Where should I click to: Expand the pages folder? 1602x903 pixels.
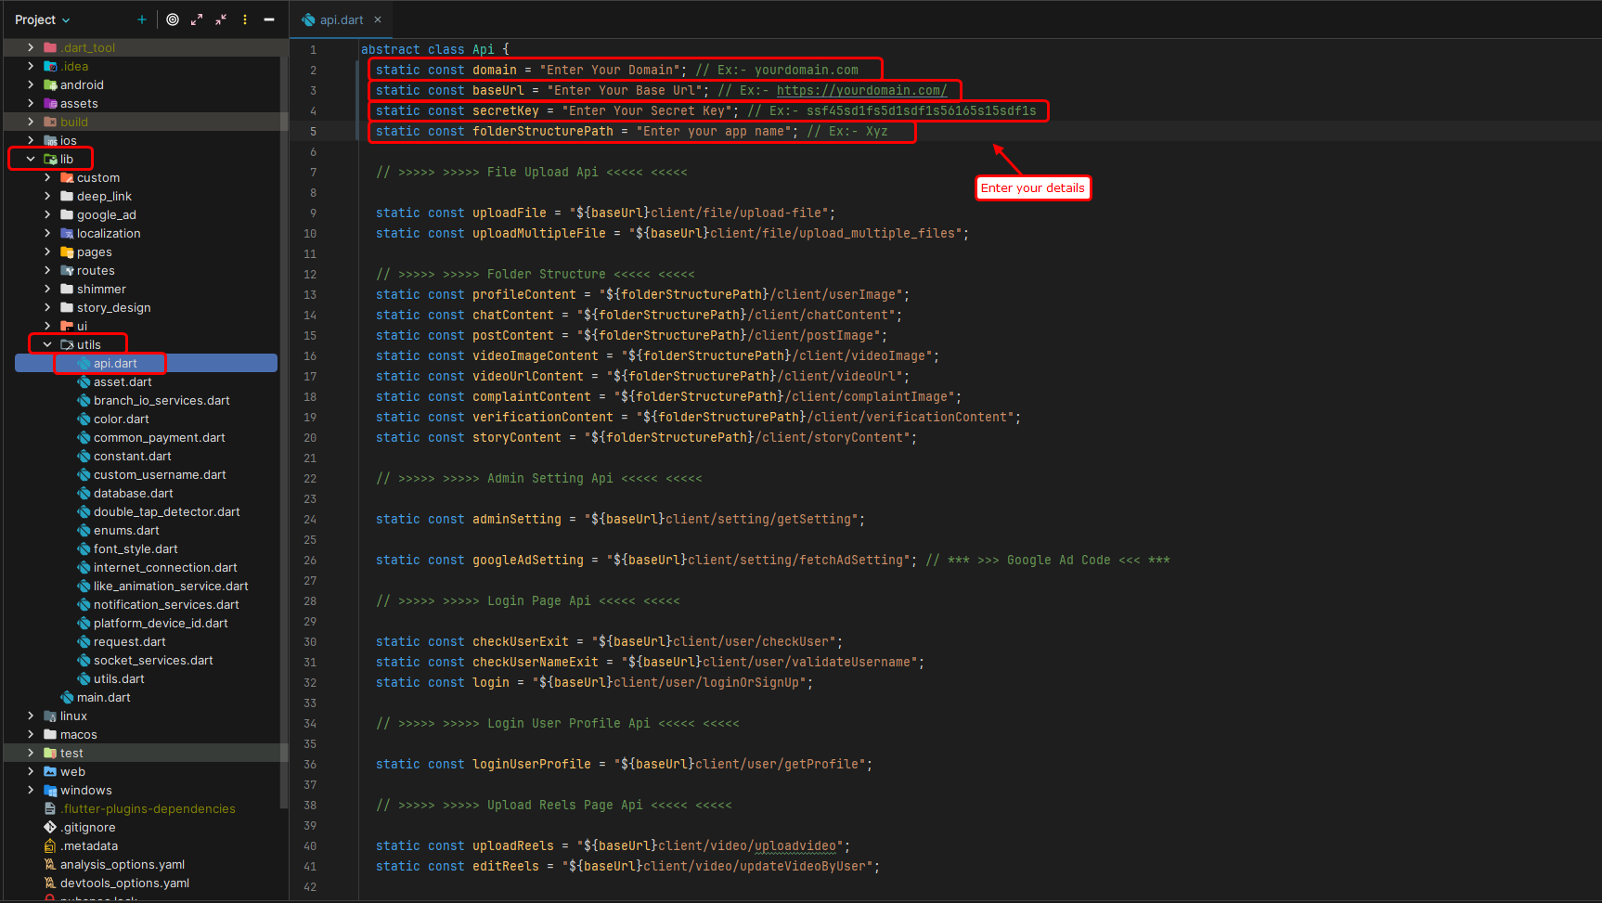pyautogui.click(x=47, y=252)
